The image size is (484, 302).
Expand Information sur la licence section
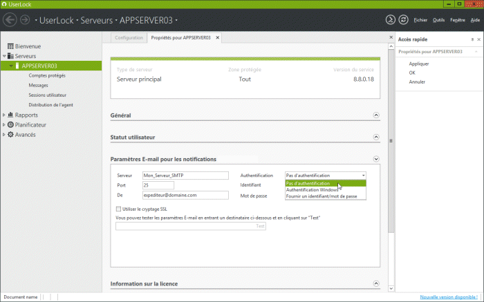[x=376, y=283]
